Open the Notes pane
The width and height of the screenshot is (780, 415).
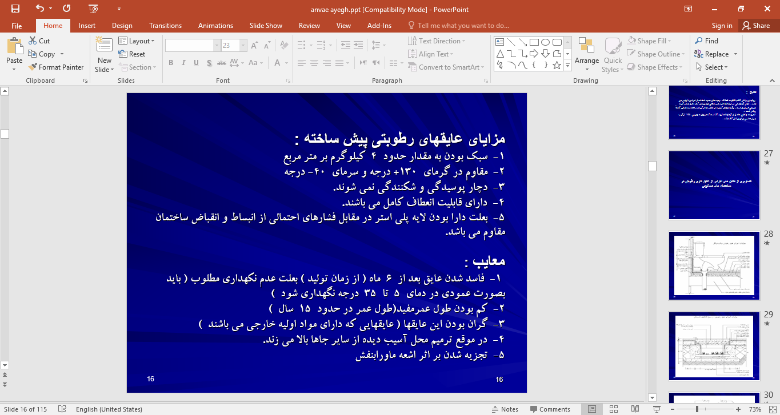tap(505, 409)
